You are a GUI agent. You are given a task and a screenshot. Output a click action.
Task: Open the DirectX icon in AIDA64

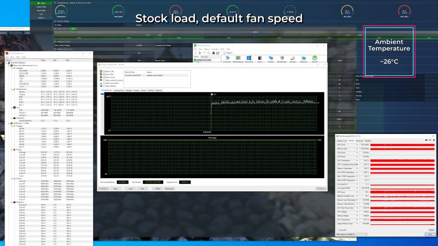coord(314,58)
